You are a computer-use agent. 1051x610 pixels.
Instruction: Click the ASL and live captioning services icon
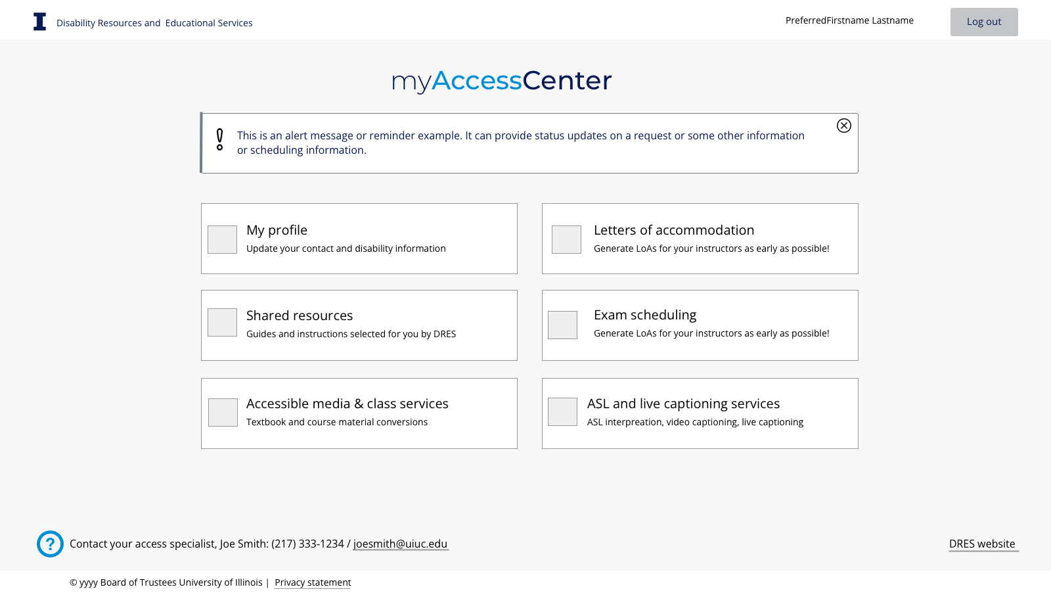click(x=562, y=411)
